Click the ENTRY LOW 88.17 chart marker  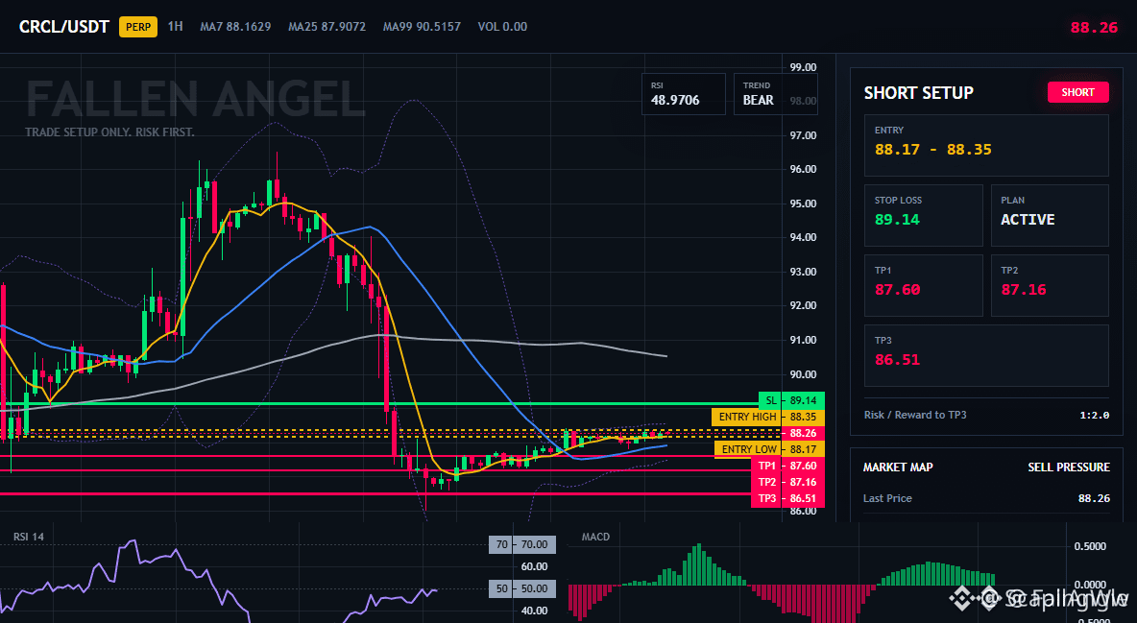click(769, 449)
